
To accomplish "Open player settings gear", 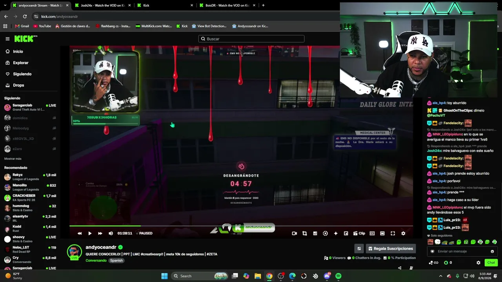I will tap(403, 233).
